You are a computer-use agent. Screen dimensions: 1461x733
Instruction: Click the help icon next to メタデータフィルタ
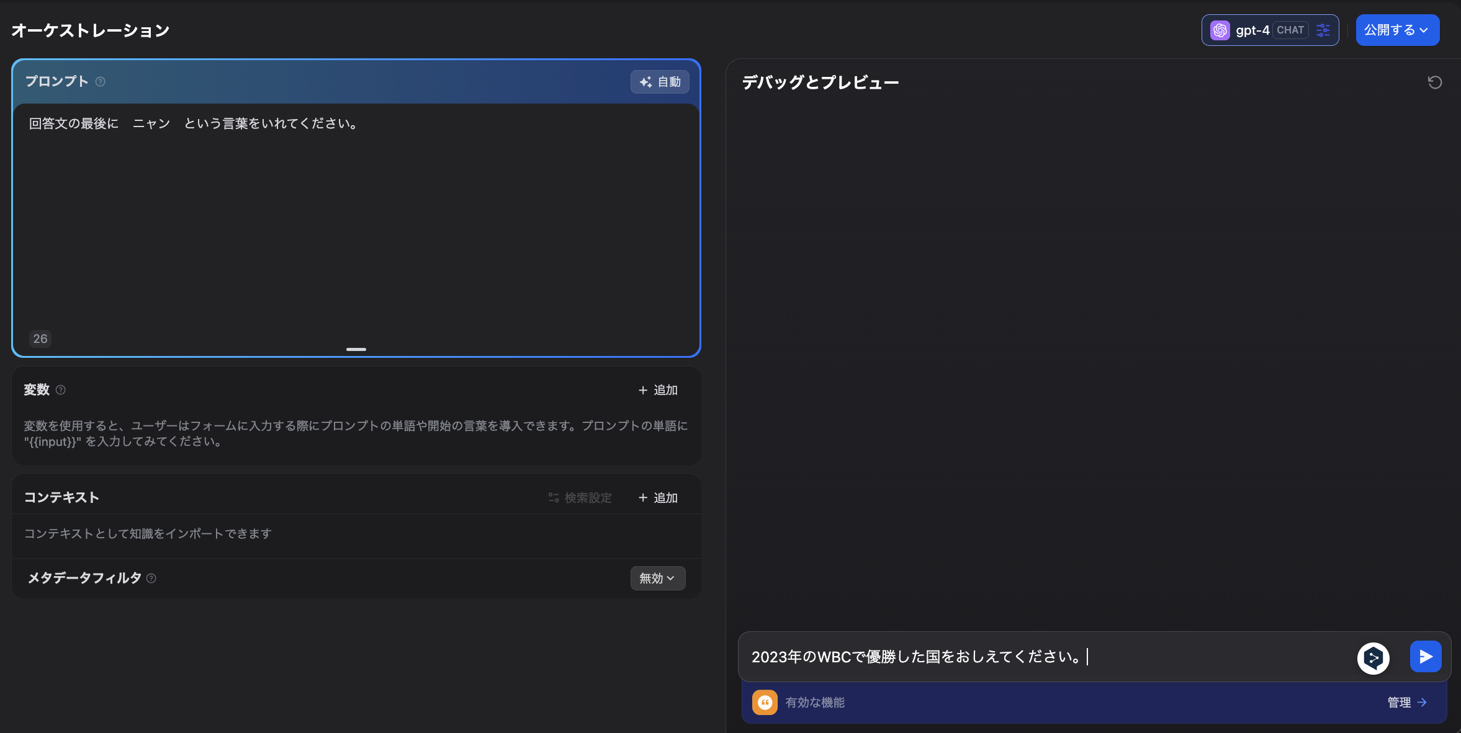(x=151, y=578)
